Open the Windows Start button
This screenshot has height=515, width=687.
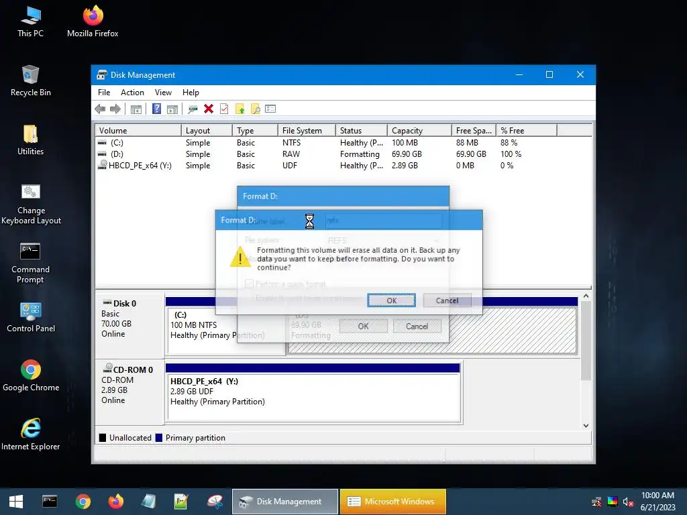click(16, 502)
